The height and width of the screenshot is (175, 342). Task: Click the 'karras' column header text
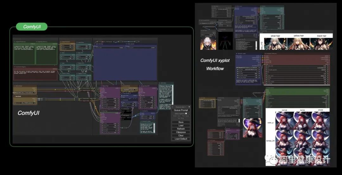302,110
